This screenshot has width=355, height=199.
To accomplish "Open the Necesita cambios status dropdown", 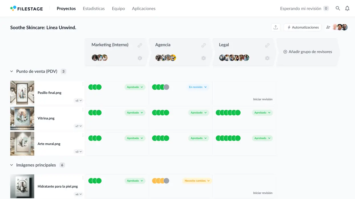I will 197,181.
